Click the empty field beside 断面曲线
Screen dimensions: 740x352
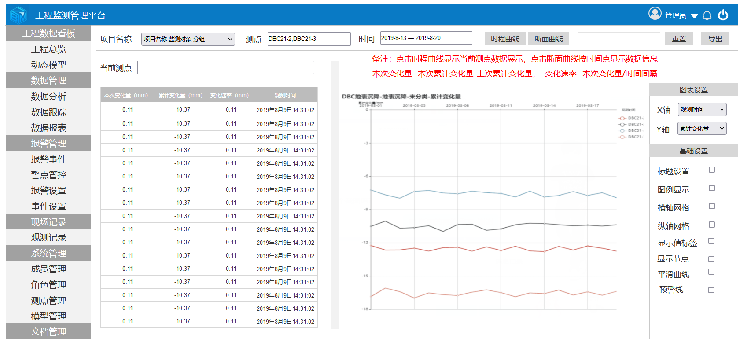pos(619,39)
